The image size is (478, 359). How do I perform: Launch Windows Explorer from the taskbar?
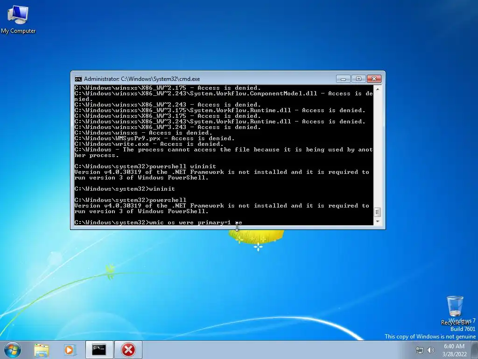click(x=42, y=350)
